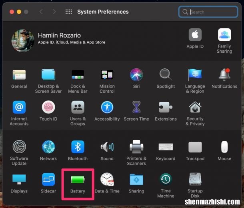
Task: Click the magnifying glass in search field
Action: click(x=185, y=12)
